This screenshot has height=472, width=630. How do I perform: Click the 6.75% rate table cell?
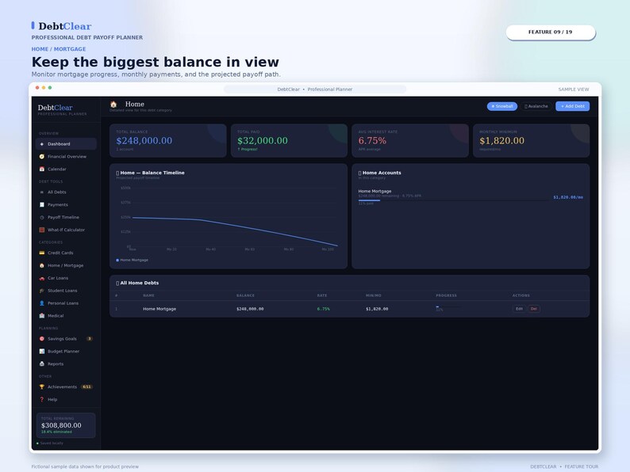point(324,309)
